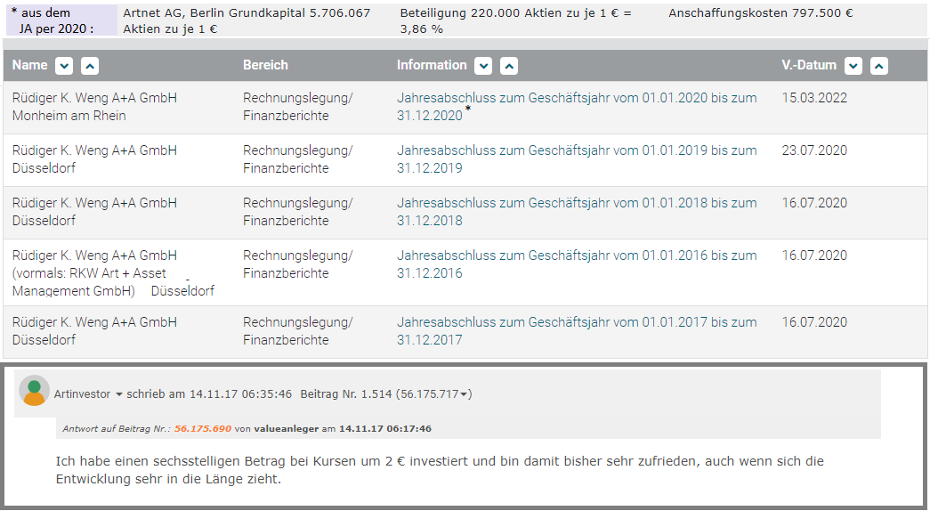Open Jahresabschluss 2019 report link
This screenshot has height=519, width=930.
(576, 150)
